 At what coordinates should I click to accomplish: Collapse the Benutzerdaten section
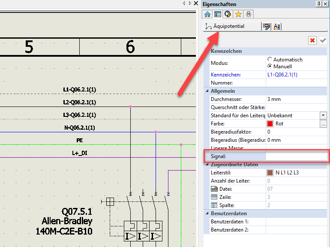tap(206, 213)
